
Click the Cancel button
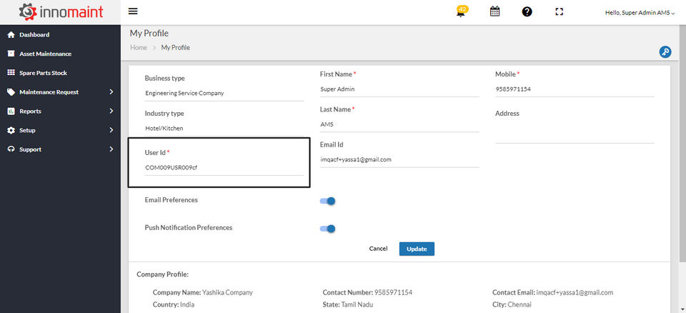[378, 249]
